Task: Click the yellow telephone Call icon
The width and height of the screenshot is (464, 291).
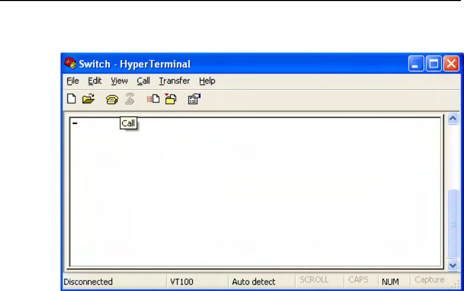Action: coord(112,99)
